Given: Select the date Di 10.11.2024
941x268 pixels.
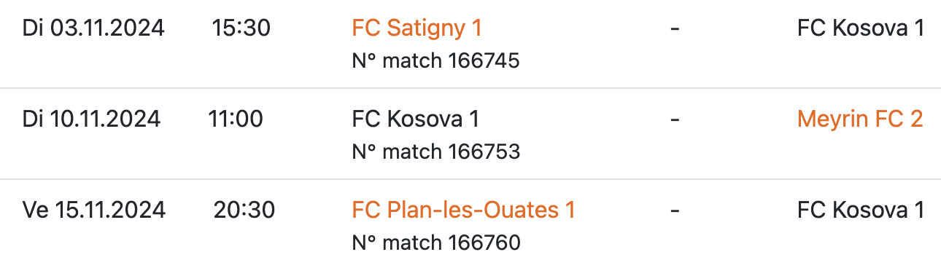Looking at the screenshot, I should [92, 119].
